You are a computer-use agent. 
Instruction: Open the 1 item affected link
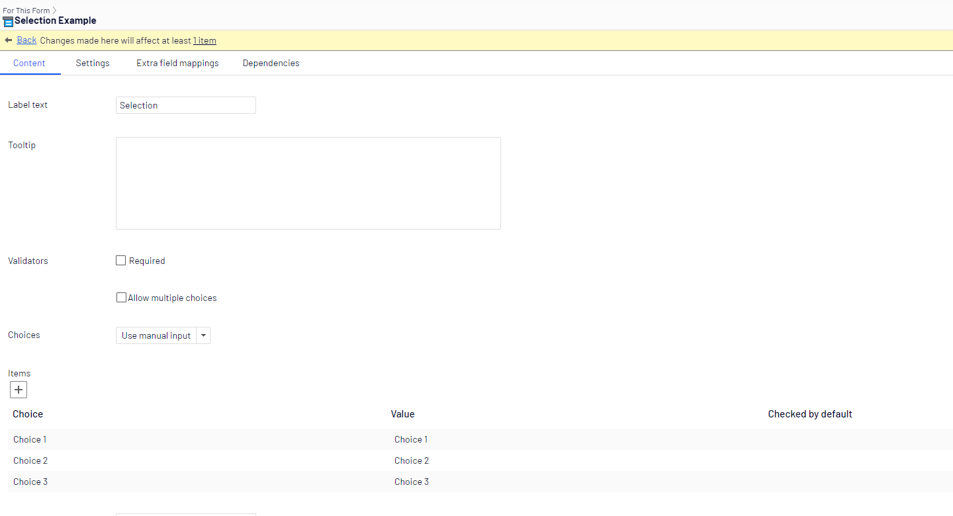pyautogui.click(x=204, y=40)
